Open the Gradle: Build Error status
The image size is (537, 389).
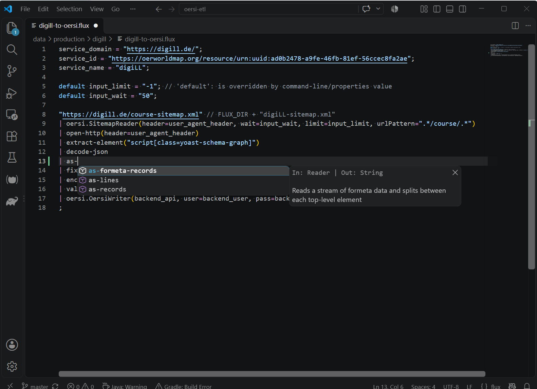(x=183, y=386)
